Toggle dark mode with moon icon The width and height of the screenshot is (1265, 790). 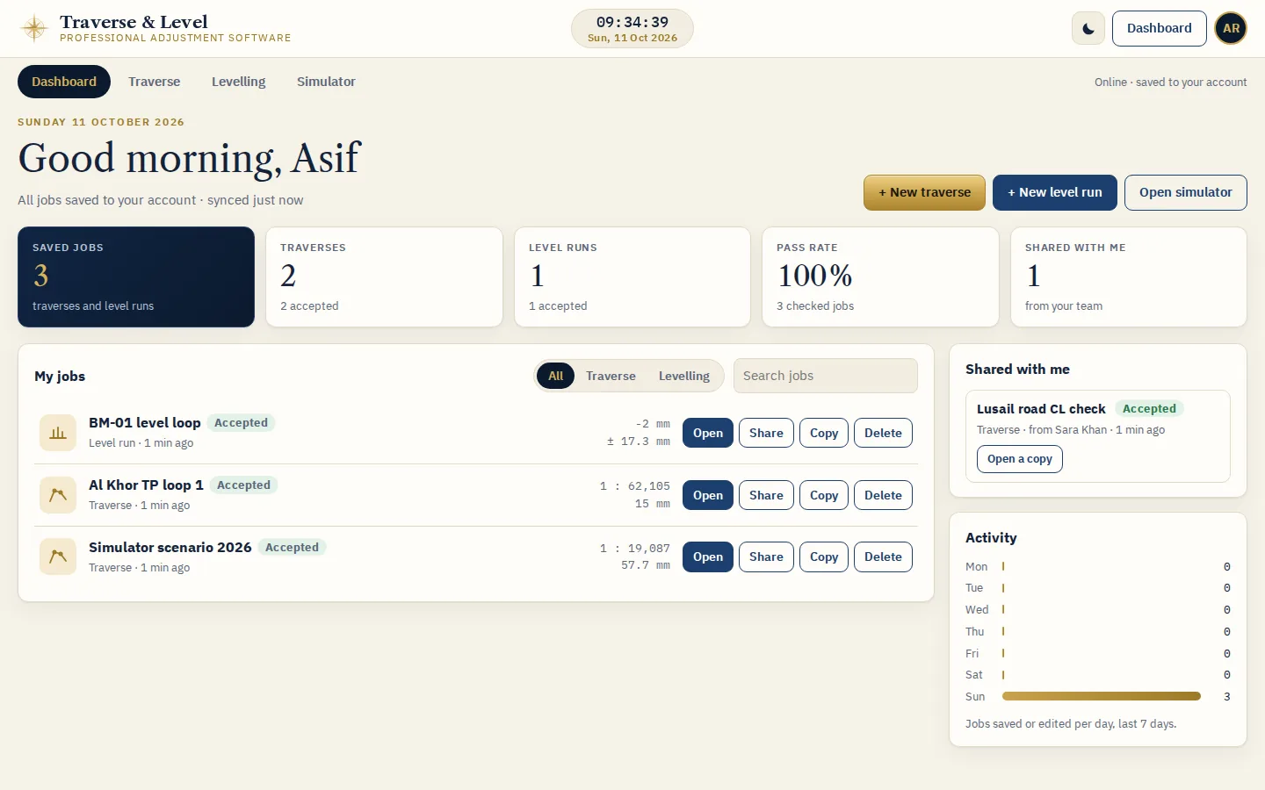[x=1088, y=28]
